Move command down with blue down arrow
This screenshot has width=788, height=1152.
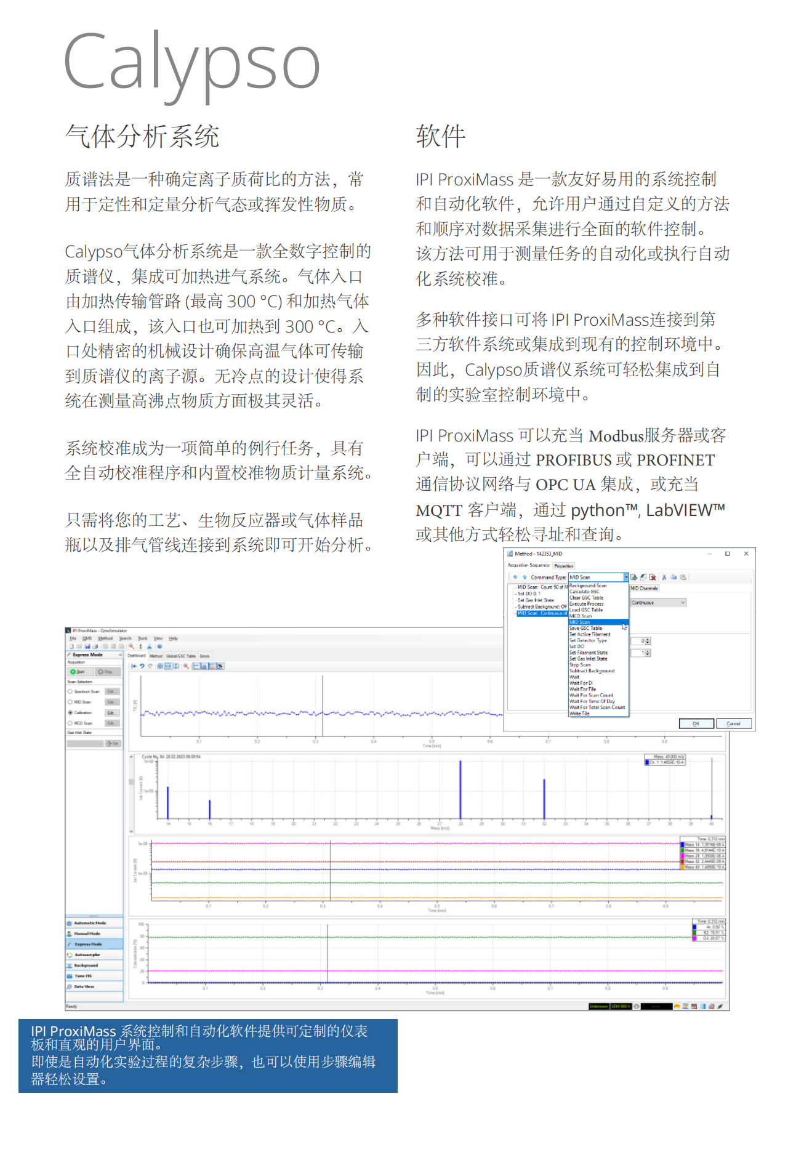pos(515,577)
